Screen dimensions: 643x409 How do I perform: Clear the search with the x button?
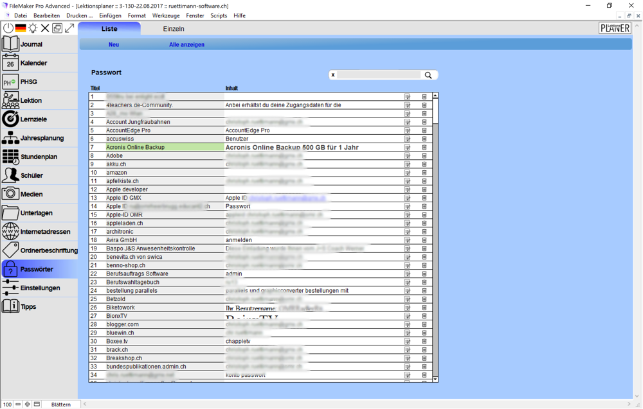click(333, 75)
